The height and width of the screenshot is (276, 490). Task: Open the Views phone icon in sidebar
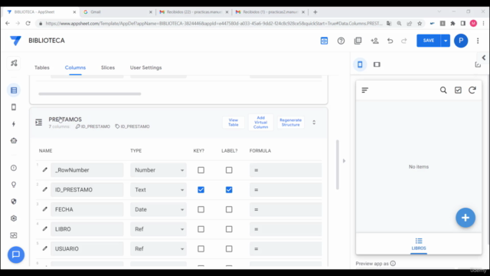tap(14, 107)
